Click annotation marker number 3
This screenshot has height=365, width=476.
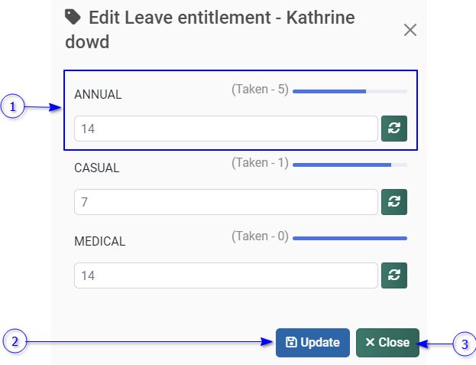pyautogui.click(x=464, y=344)
